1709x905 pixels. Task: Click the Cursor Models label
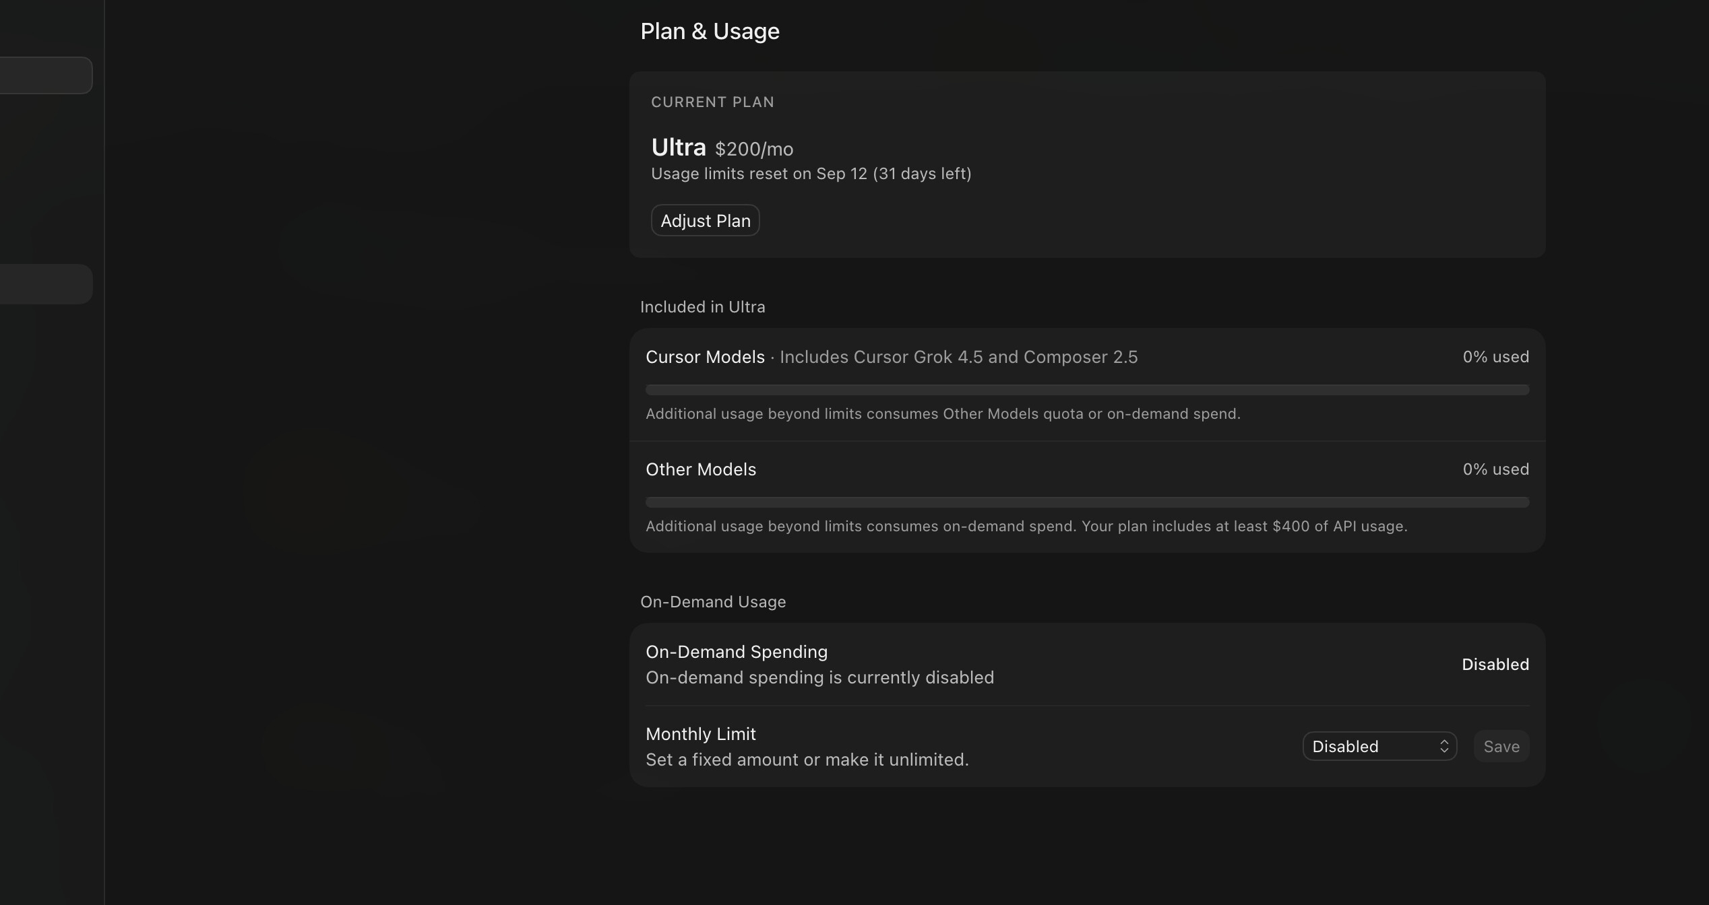(705, 357)
